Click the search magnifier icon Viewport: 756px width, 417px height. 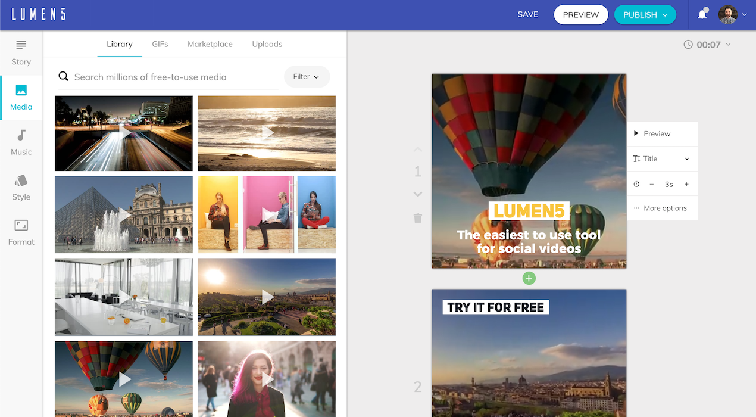click(x=63, y=77)
